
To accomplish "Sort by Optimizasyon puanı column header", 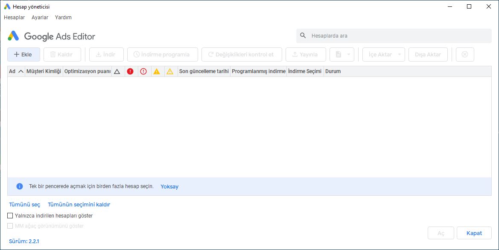I will [x=87, y=71].
